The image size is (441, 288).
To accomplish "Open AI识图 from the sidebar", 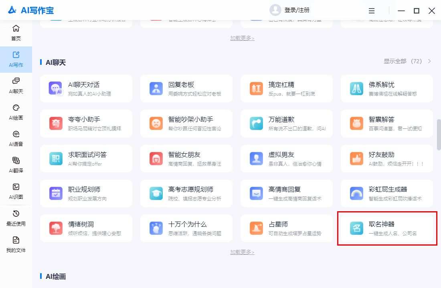I will pyautogui.click(x=16, y=191).
